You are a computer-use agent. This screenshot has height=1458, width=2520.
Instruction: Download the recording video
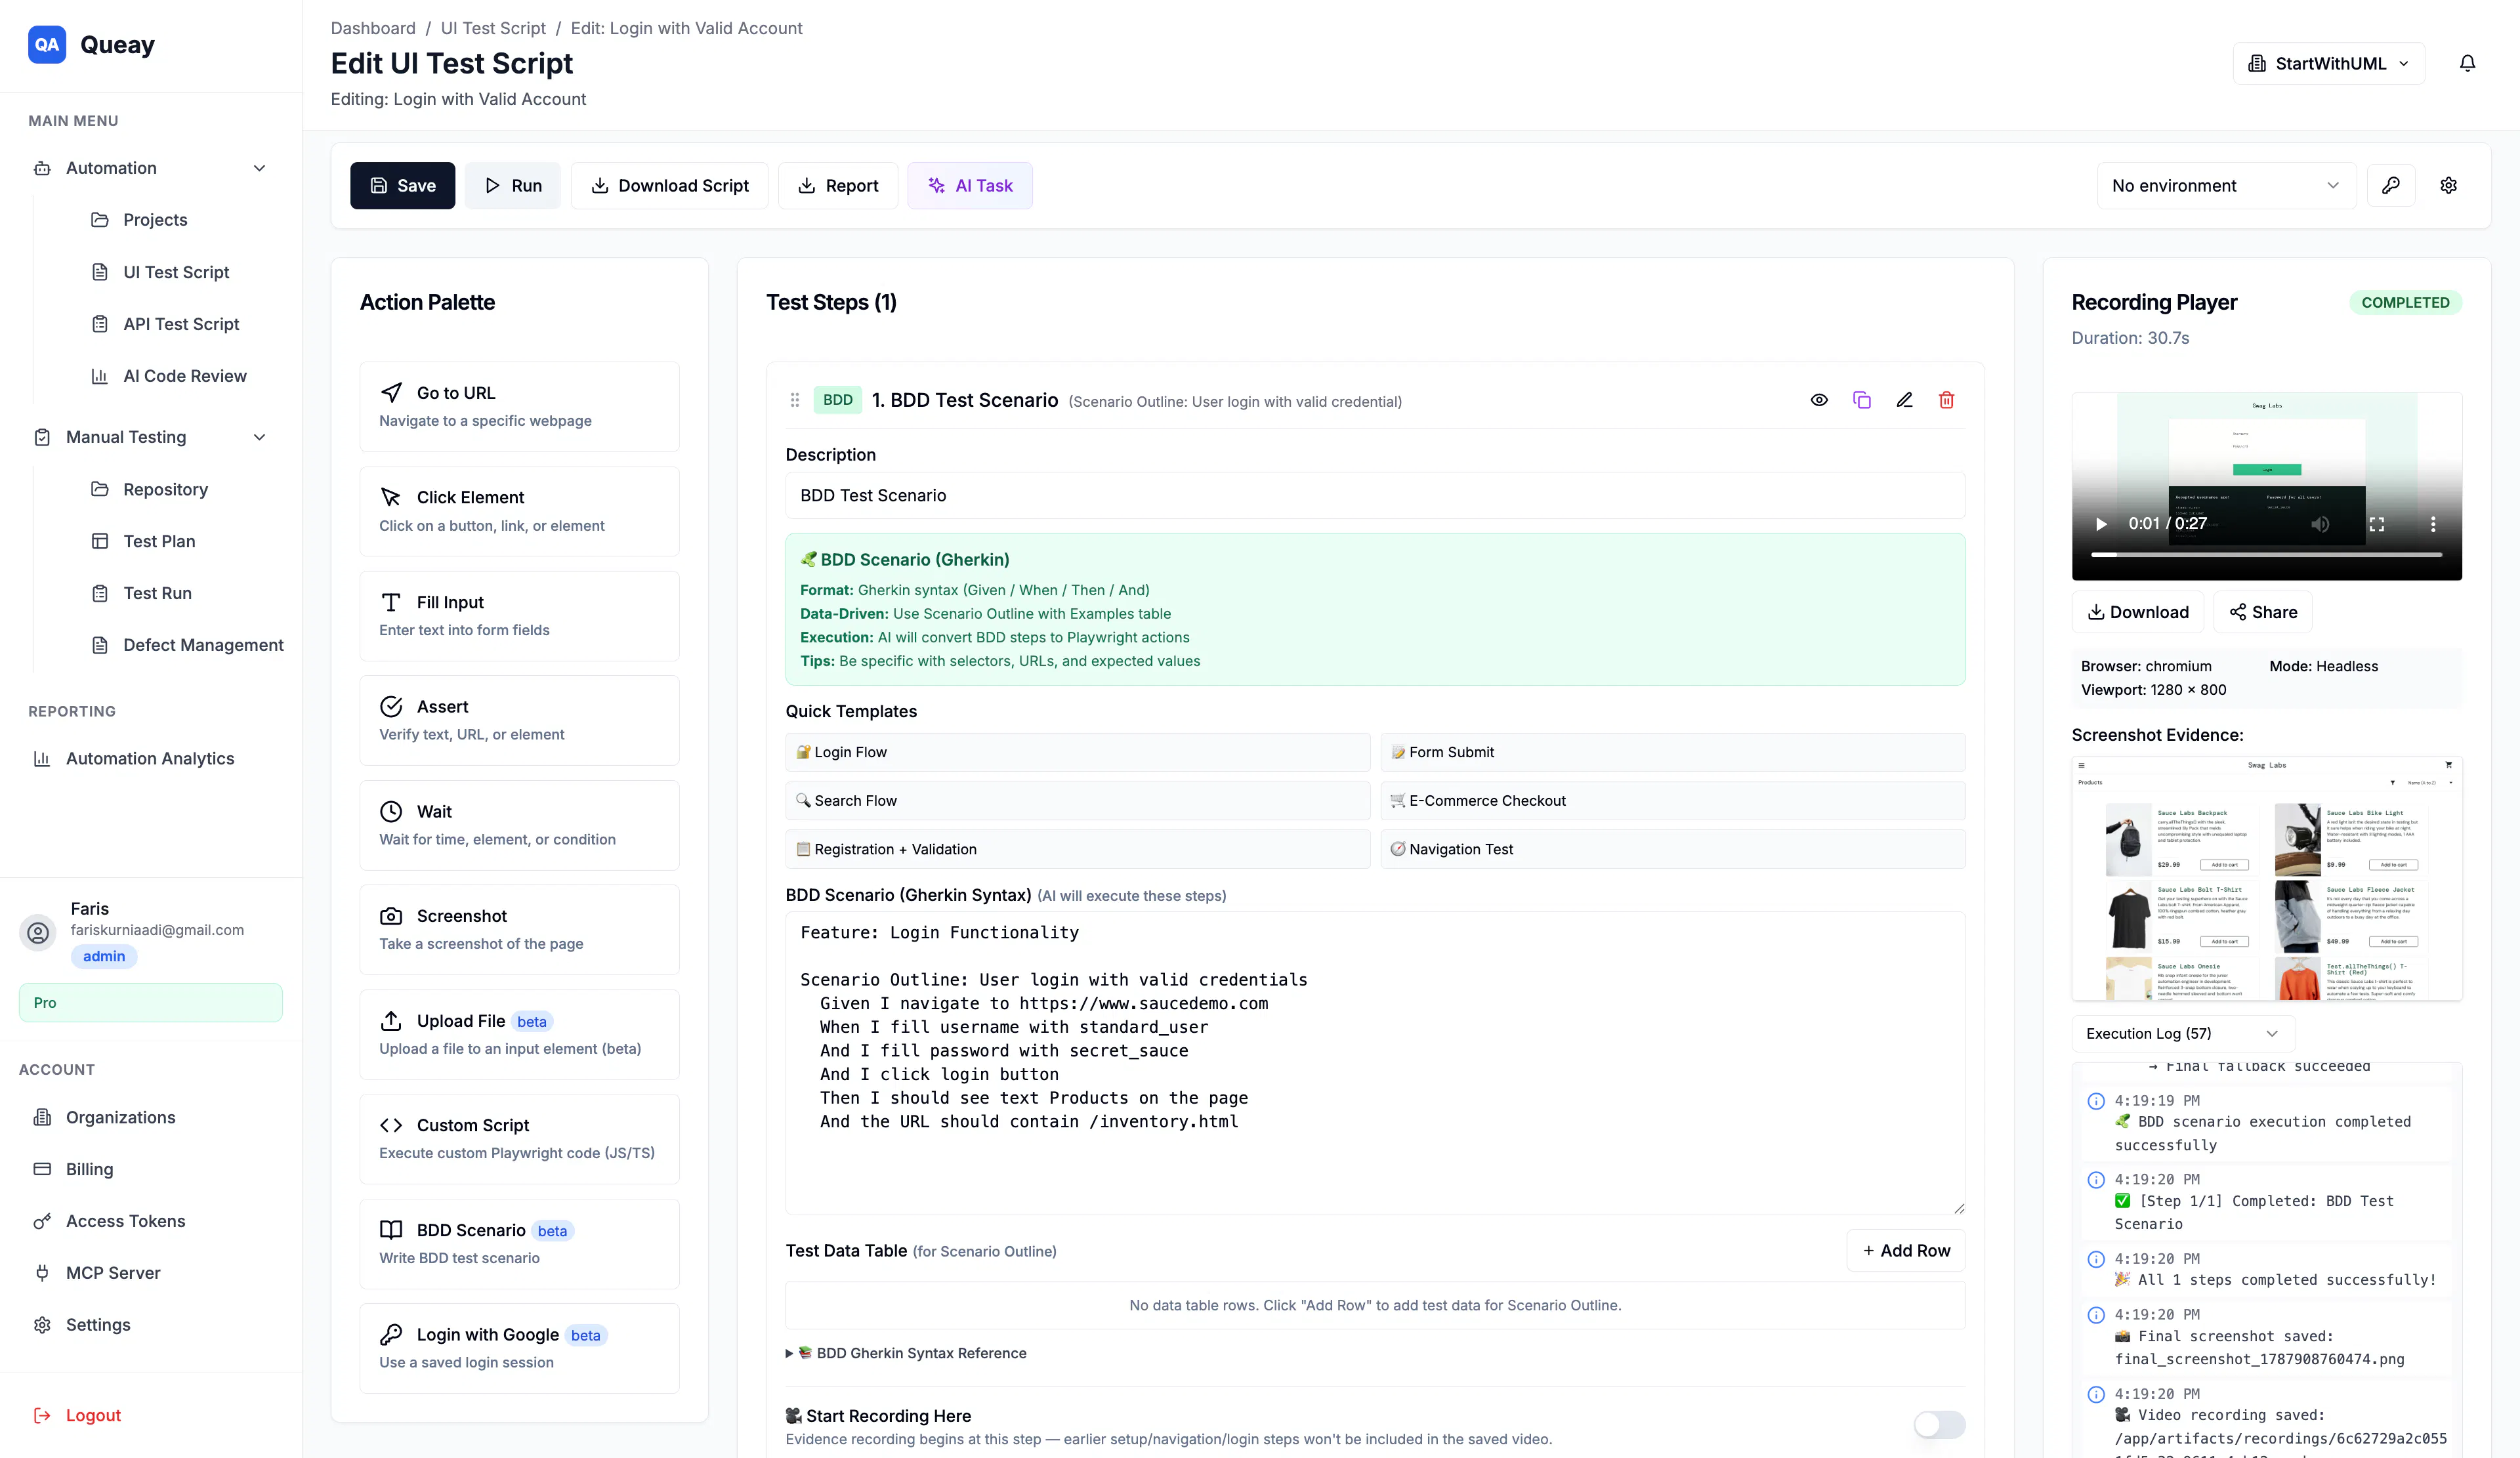click(2138, 612)
